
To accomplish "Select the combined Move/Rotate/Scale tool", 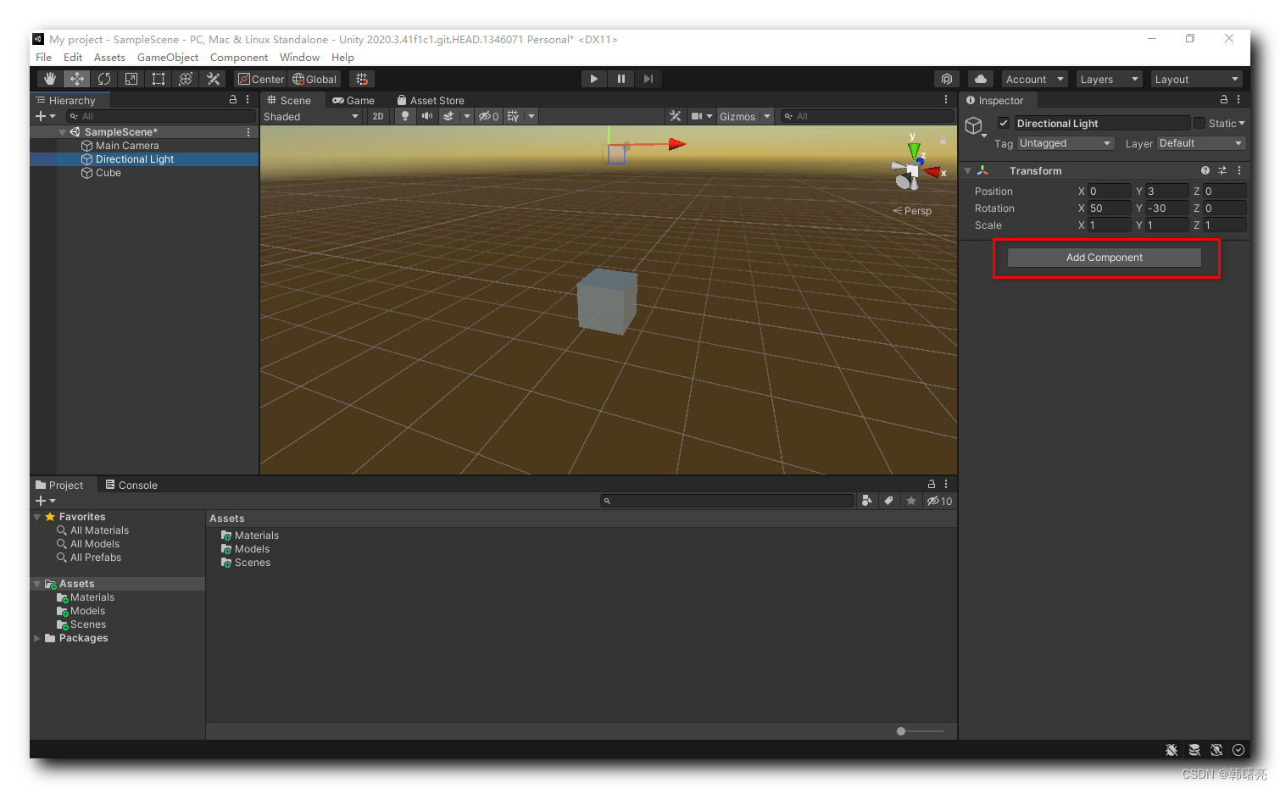I will tap(186, 78).
